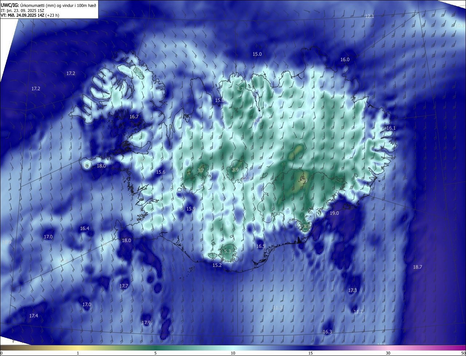Select the 17.9 value label
Image resolution: width=466 pixels, height=356 pixels.
point(146,323)
